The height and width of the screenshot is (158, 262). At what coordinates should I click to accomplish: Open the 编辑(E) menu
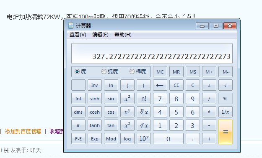point(100,35)
